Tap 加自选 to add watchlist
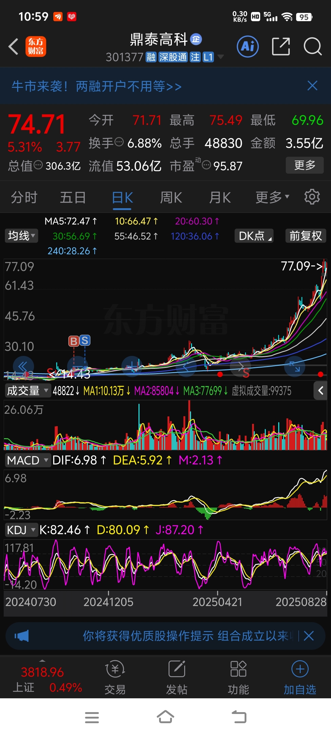Image resolution: width=331 pixels, height=737 pixels. [x=300, y=678]
